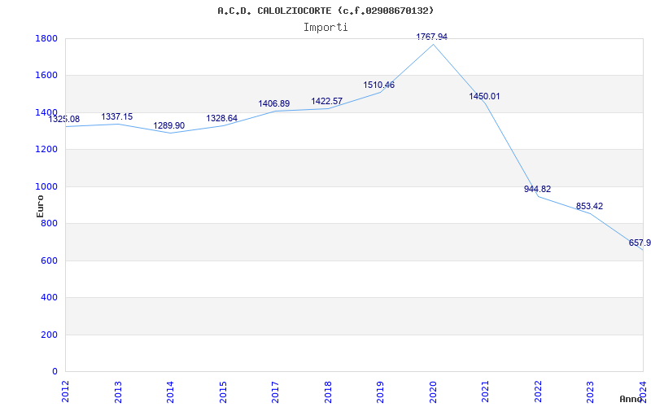The image size is (651, 407).
Task: Select the 1450.01 data label
Action: click(x=484, y=96)
